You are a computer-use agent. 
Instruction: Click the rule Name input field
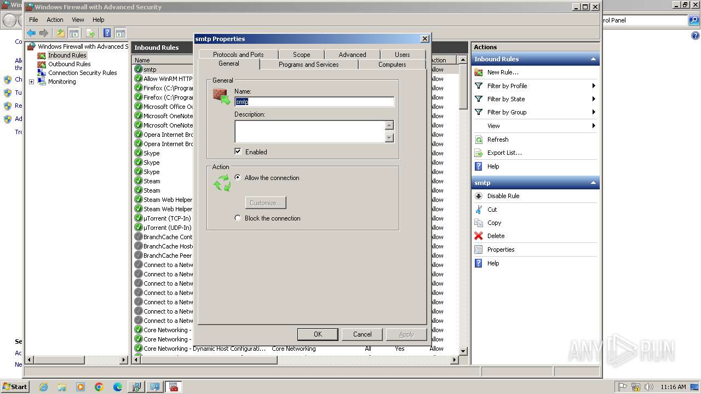(x=314, y=102)
